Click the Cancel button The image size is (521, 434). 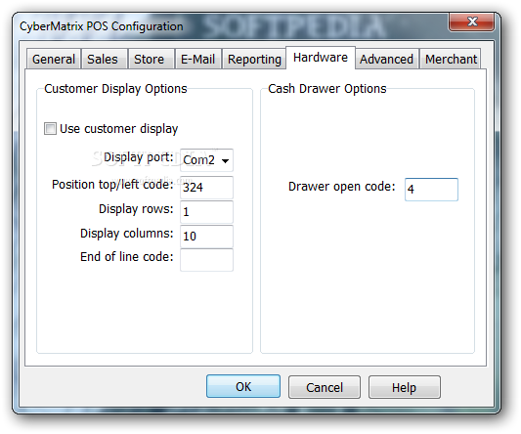tap(325, 387)
